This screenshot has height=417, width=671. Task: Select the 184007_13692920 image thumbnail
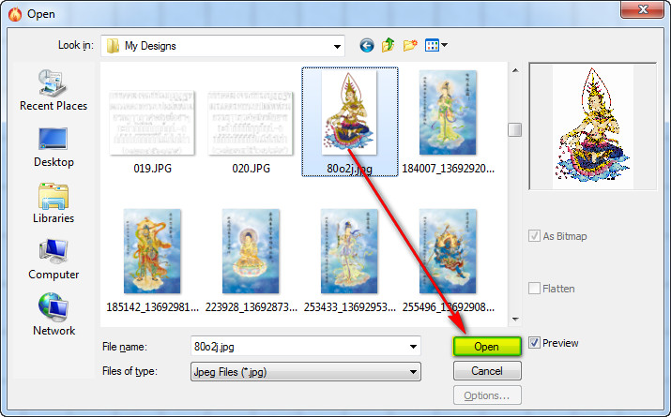(x=448, y=112)
